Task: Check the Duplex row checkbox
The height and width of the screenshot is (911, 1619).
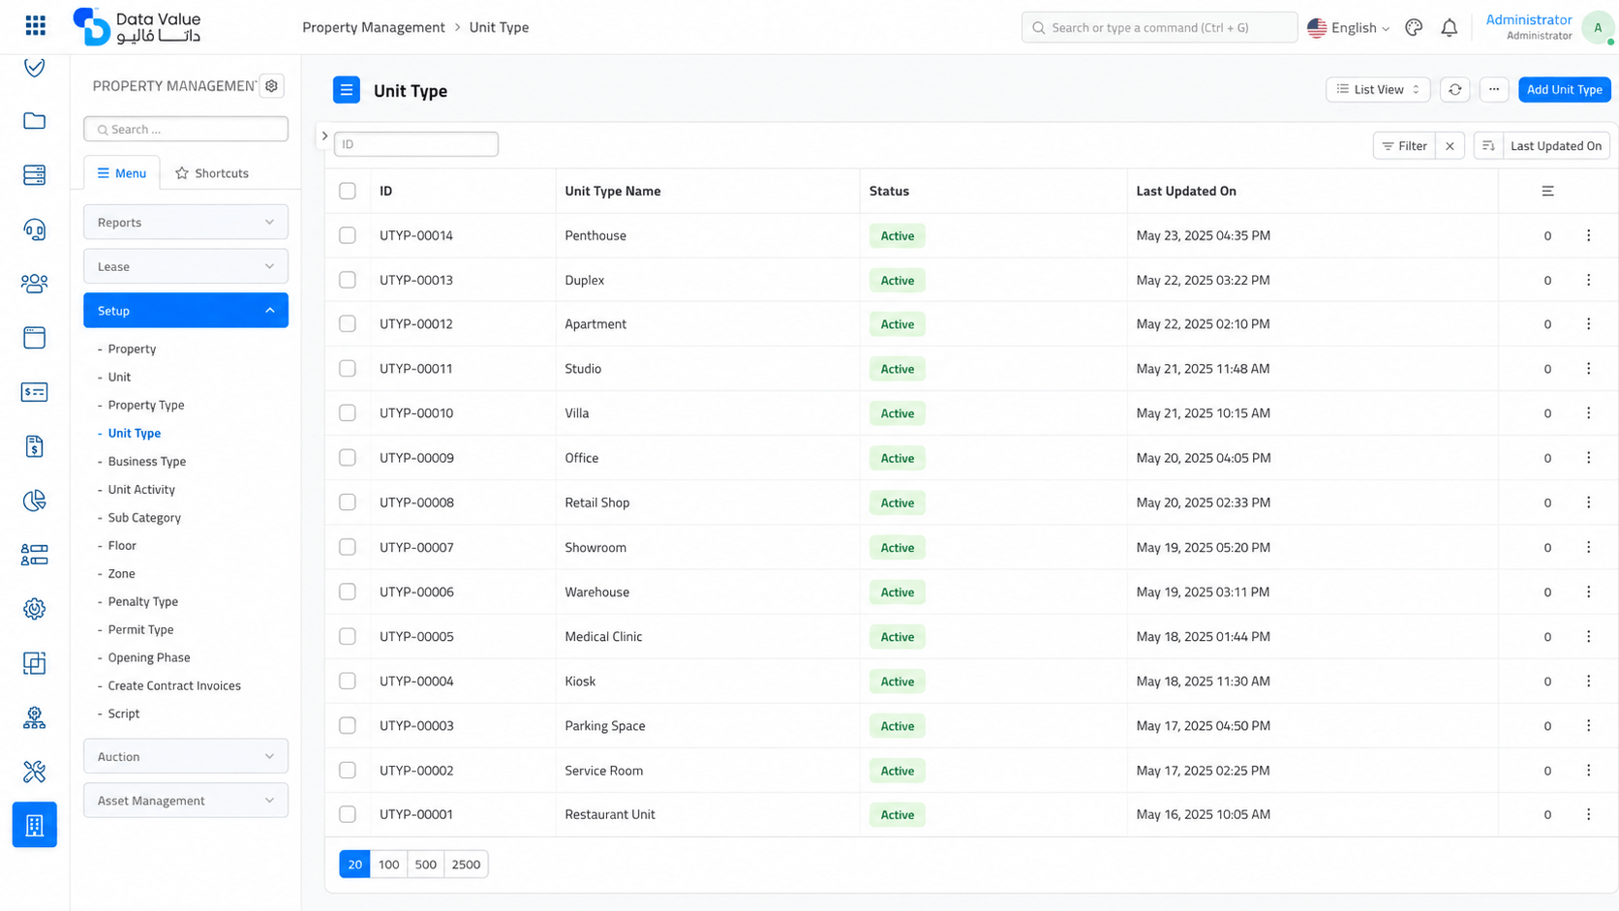Action: coord(348,280)
